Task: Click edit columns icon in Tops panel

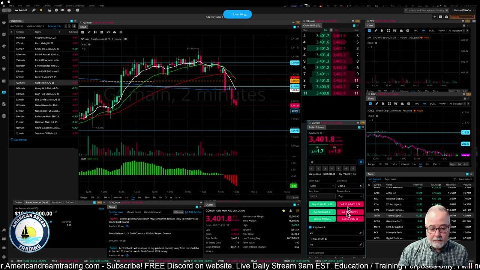Action: pos(455,179)
